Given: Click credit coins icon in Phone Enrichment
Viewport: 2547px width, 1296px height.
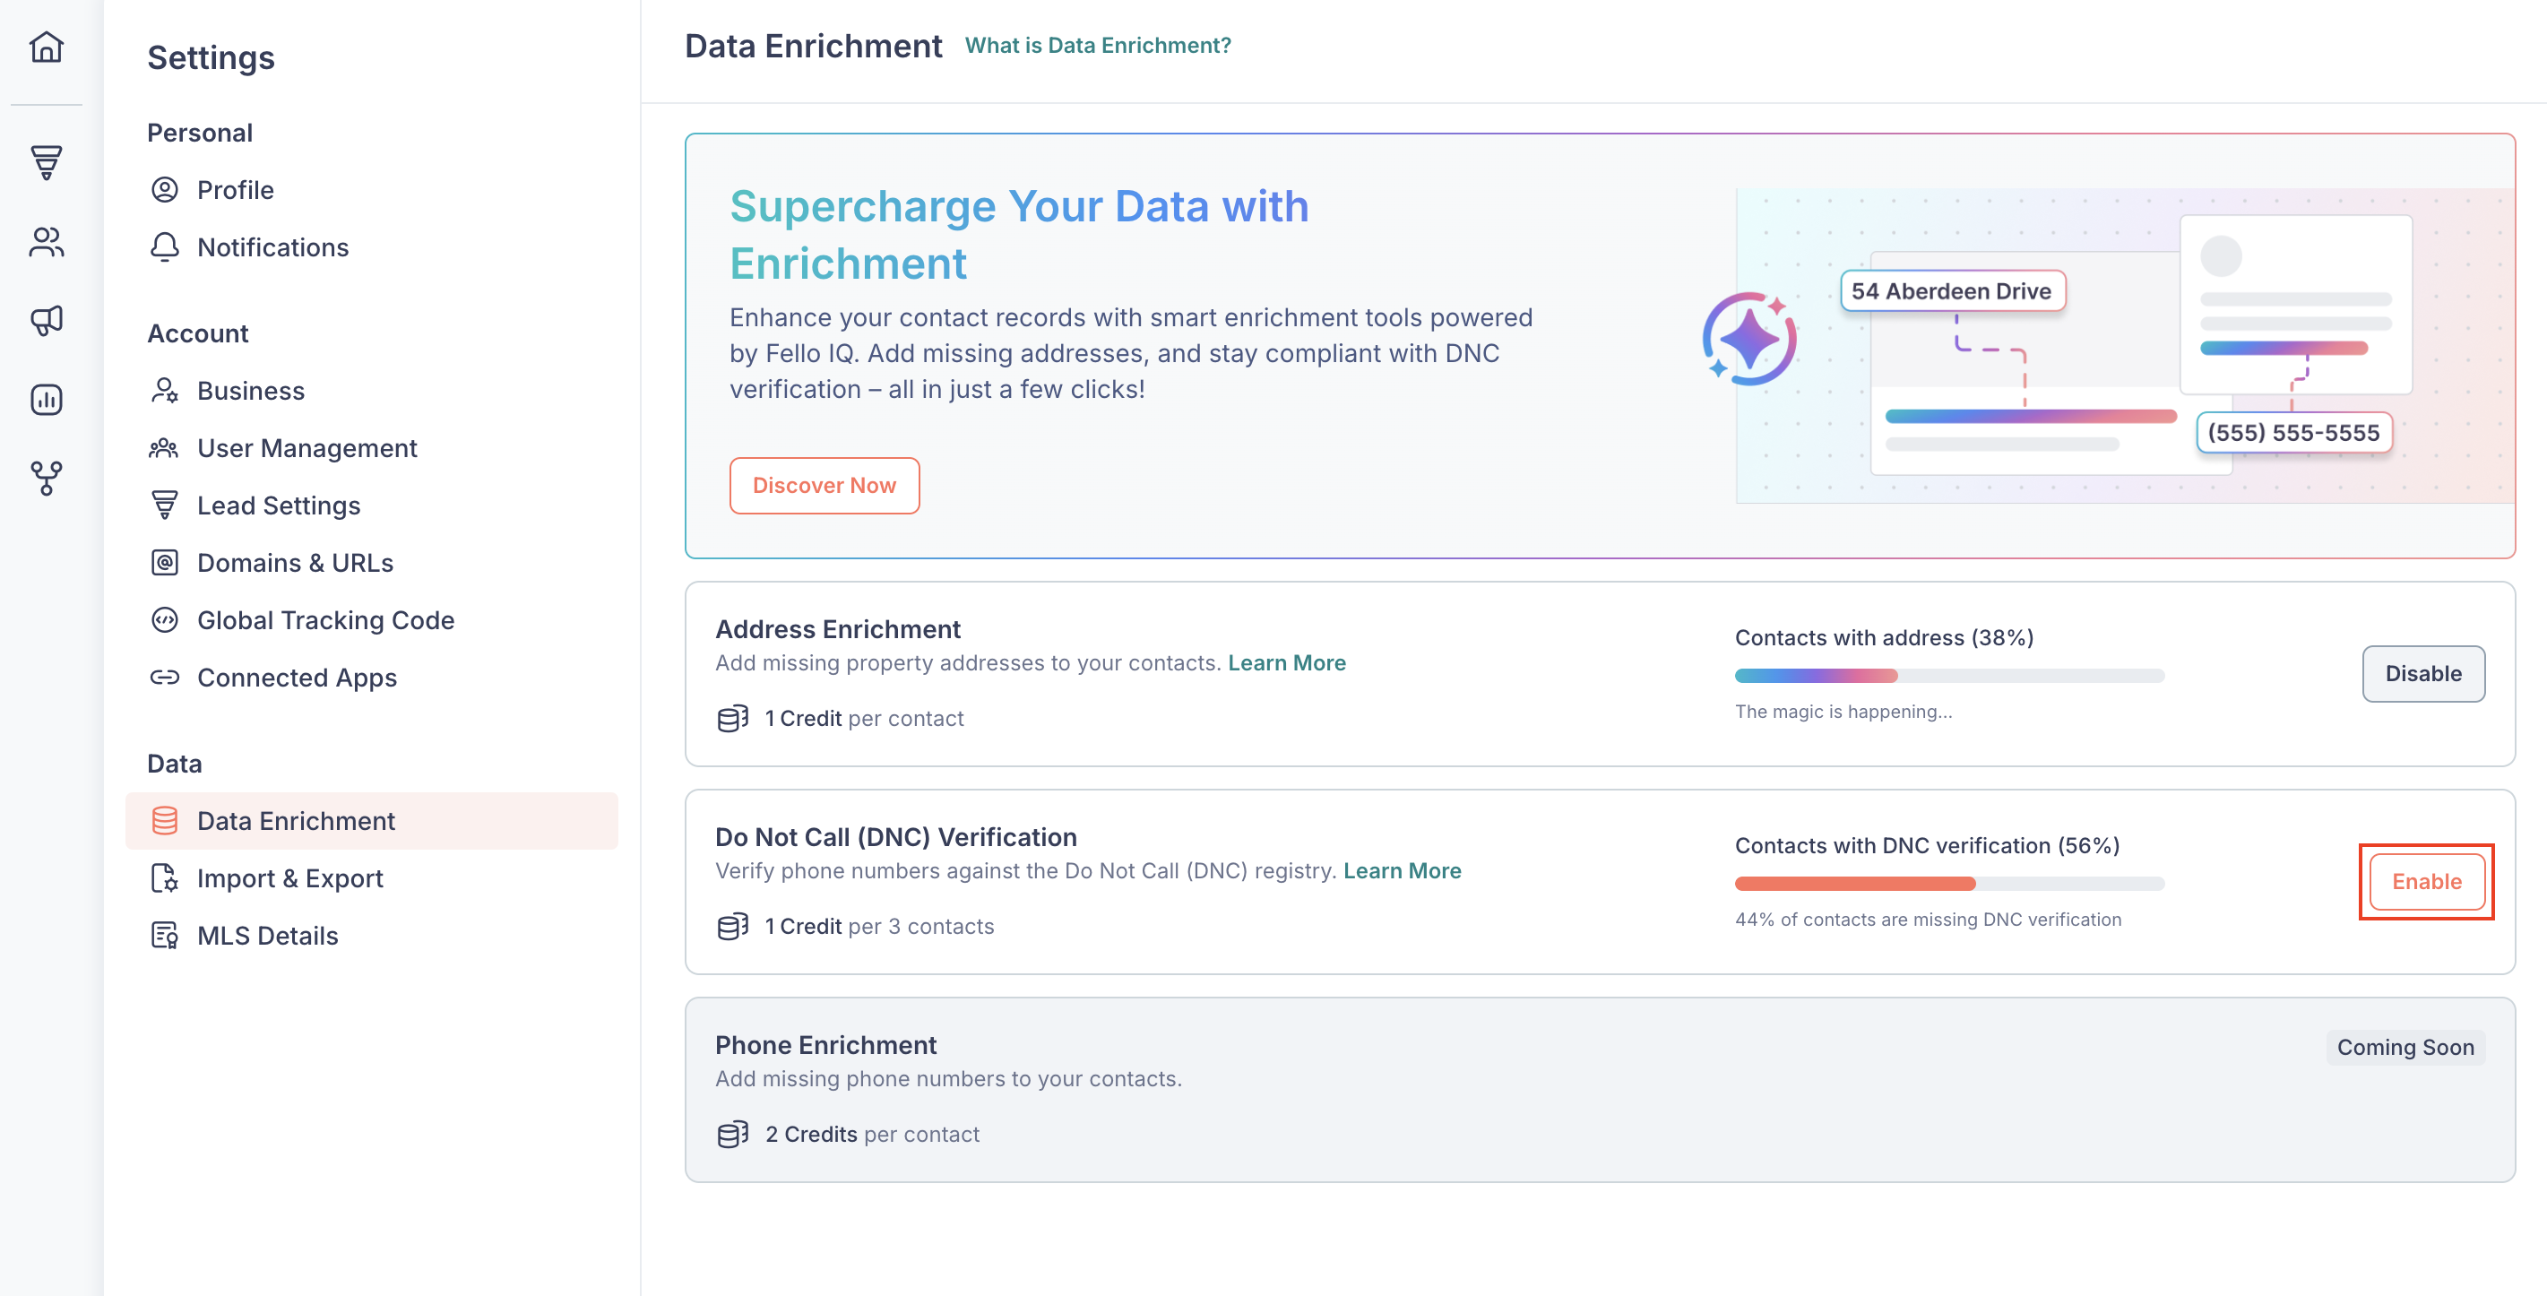Looking at the screenshot, I should [733, 1134].
